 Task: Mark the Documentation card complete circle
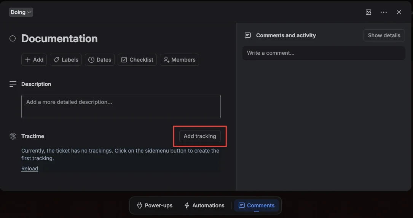click(13, 38)
